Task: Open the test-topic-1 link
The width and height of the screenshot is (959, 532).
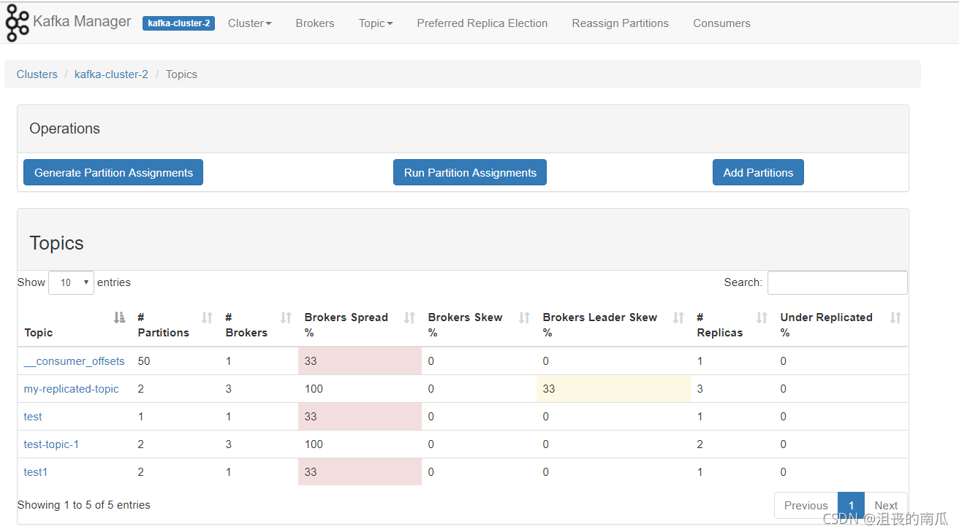Action: point(51,444)
